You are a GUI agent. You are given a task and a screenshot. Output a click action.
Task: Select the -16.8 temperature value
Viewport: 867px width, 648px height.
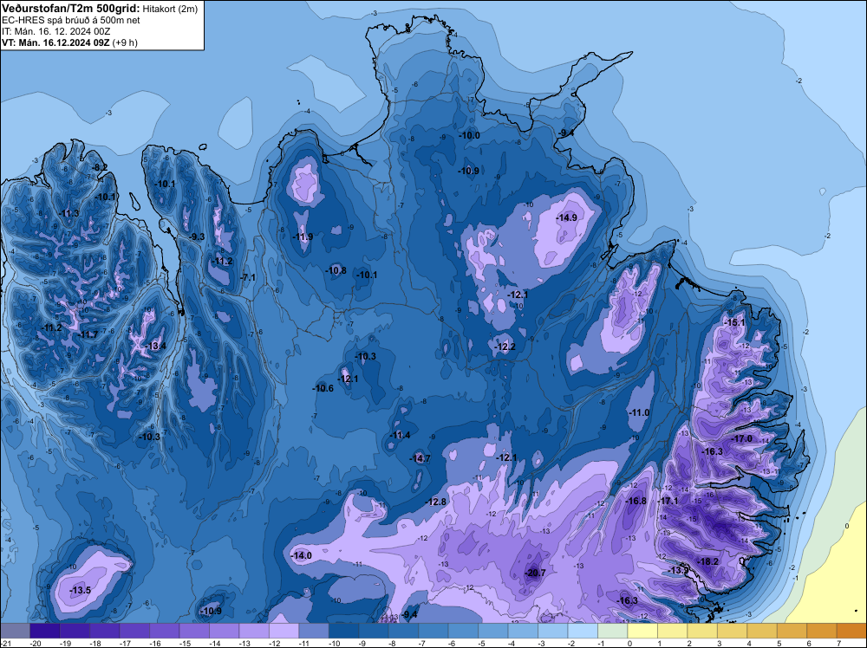click(x=636, y=501)
